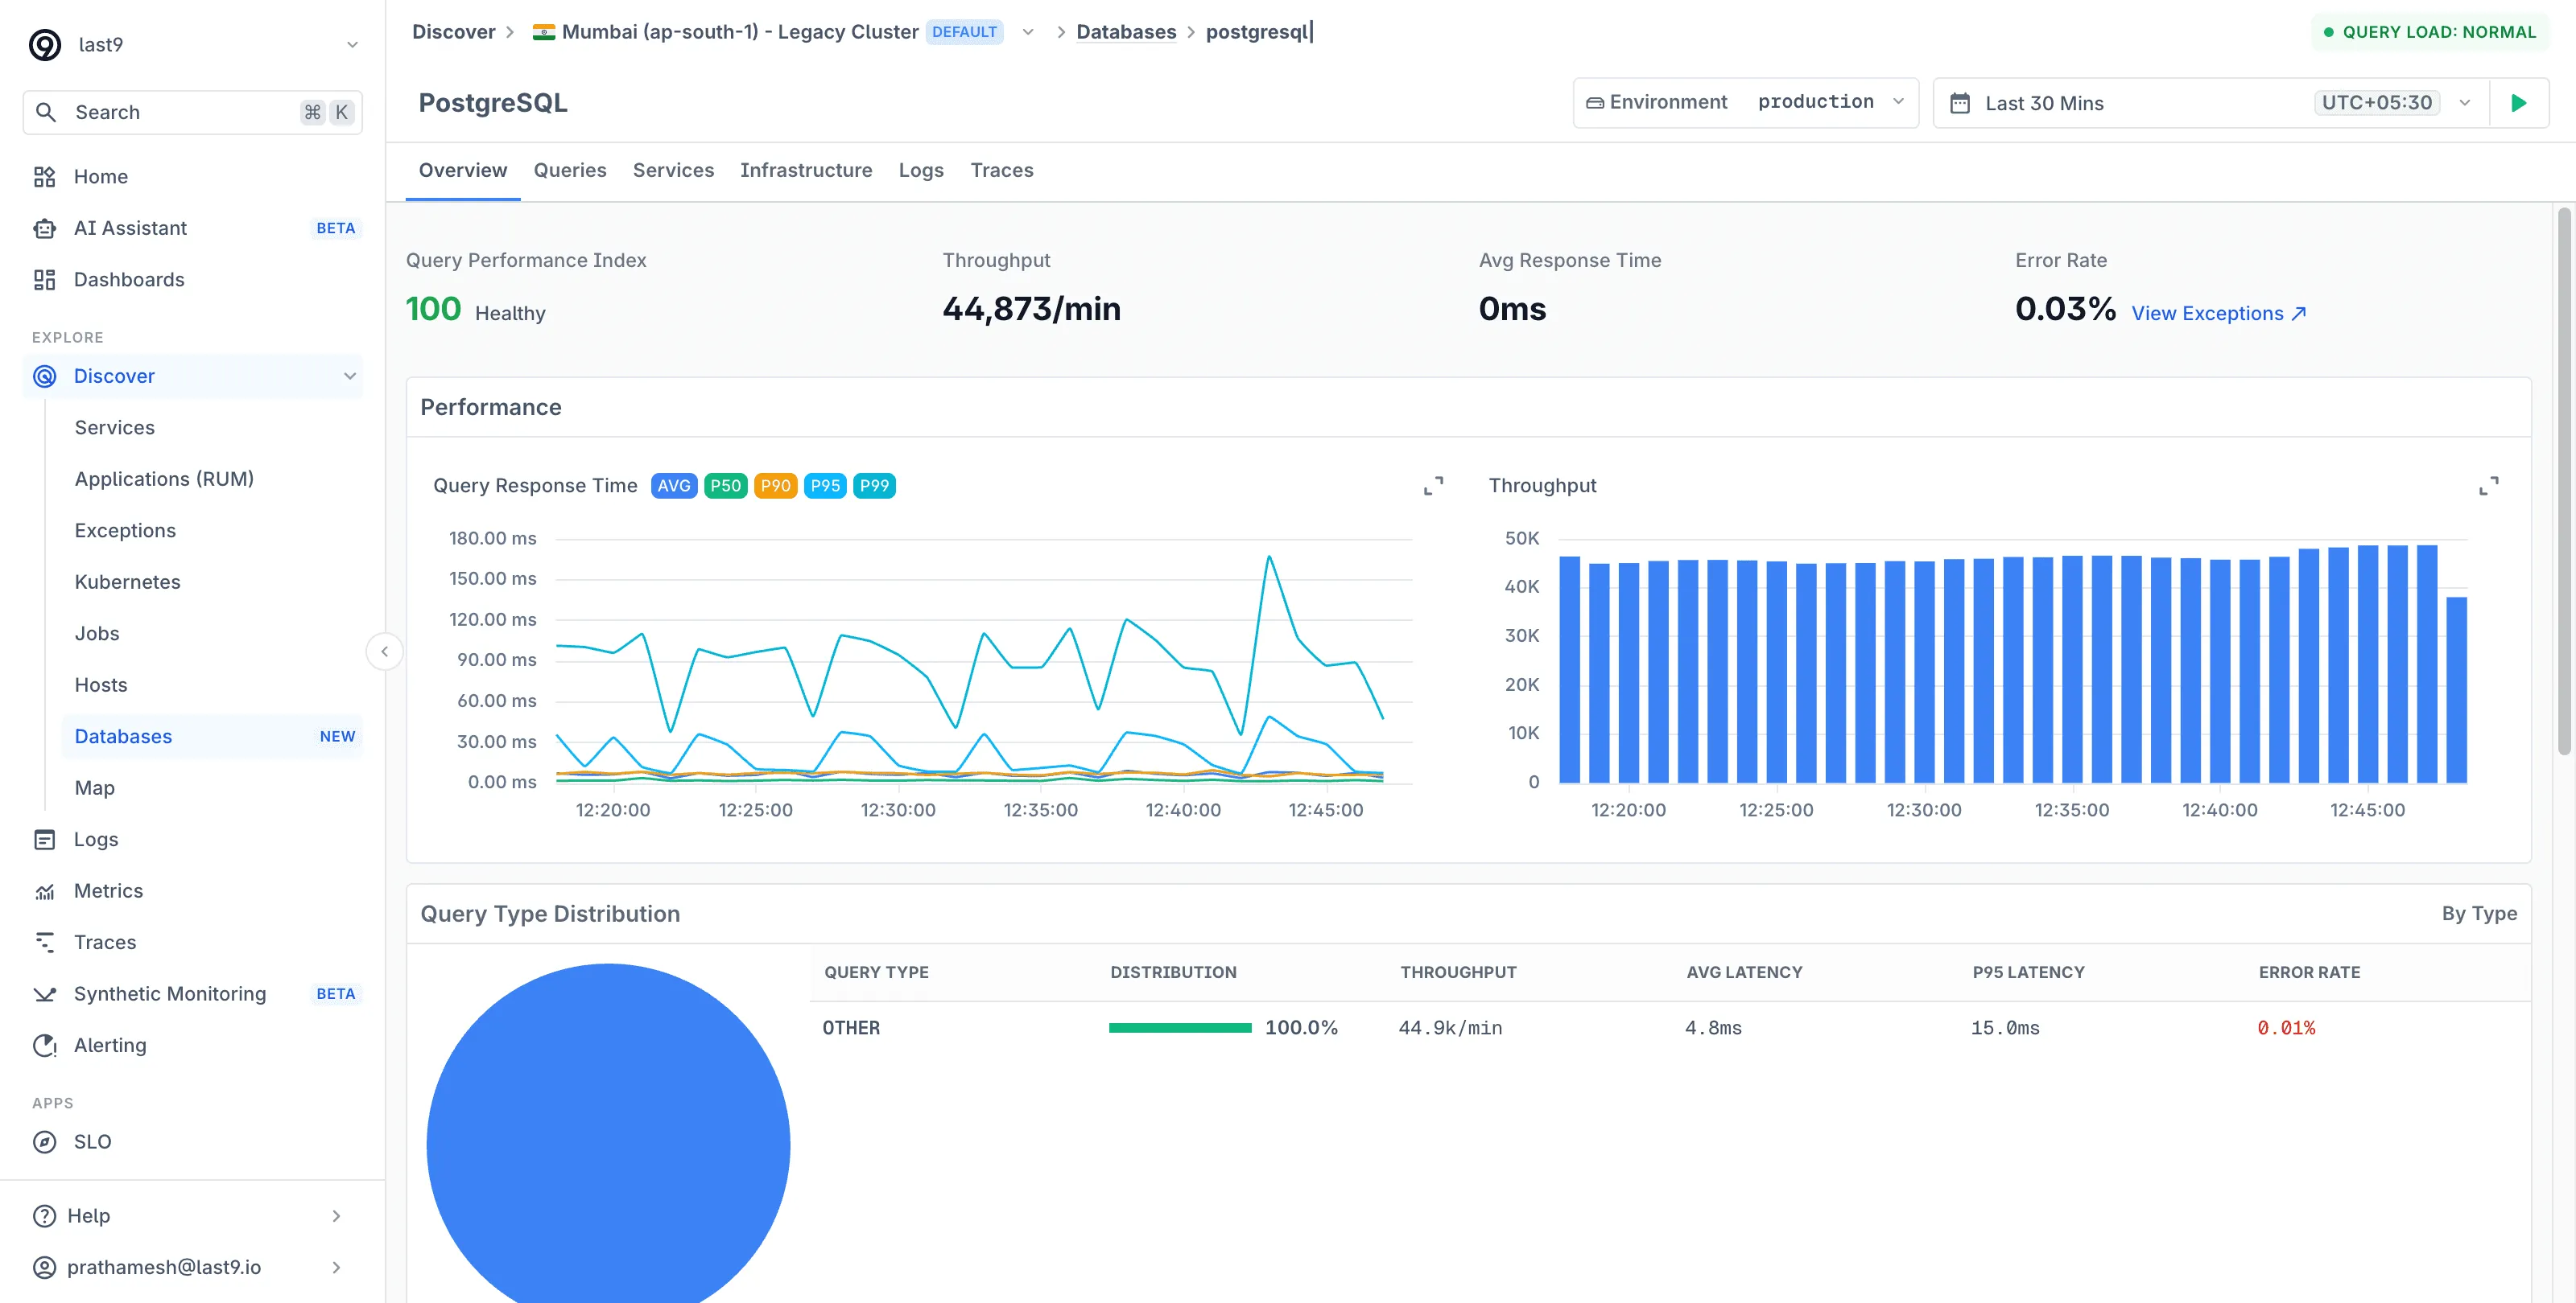
Task: Expand the Query Response Time chart
Action: click(1433, 486)
